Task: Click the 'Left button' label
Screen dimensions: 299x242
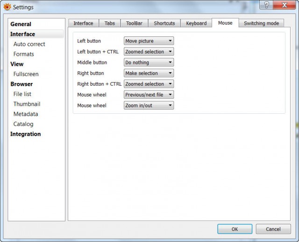Action: click(x=89, y=41)
